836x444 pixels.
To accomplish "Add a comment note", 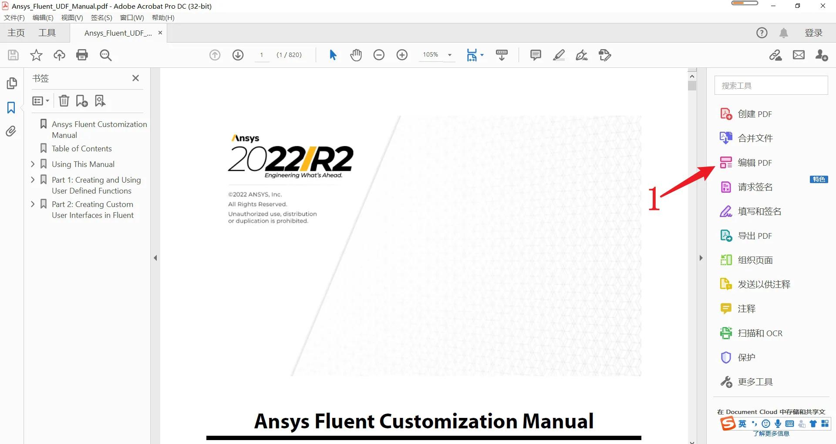I will click(x=536, y=55).
